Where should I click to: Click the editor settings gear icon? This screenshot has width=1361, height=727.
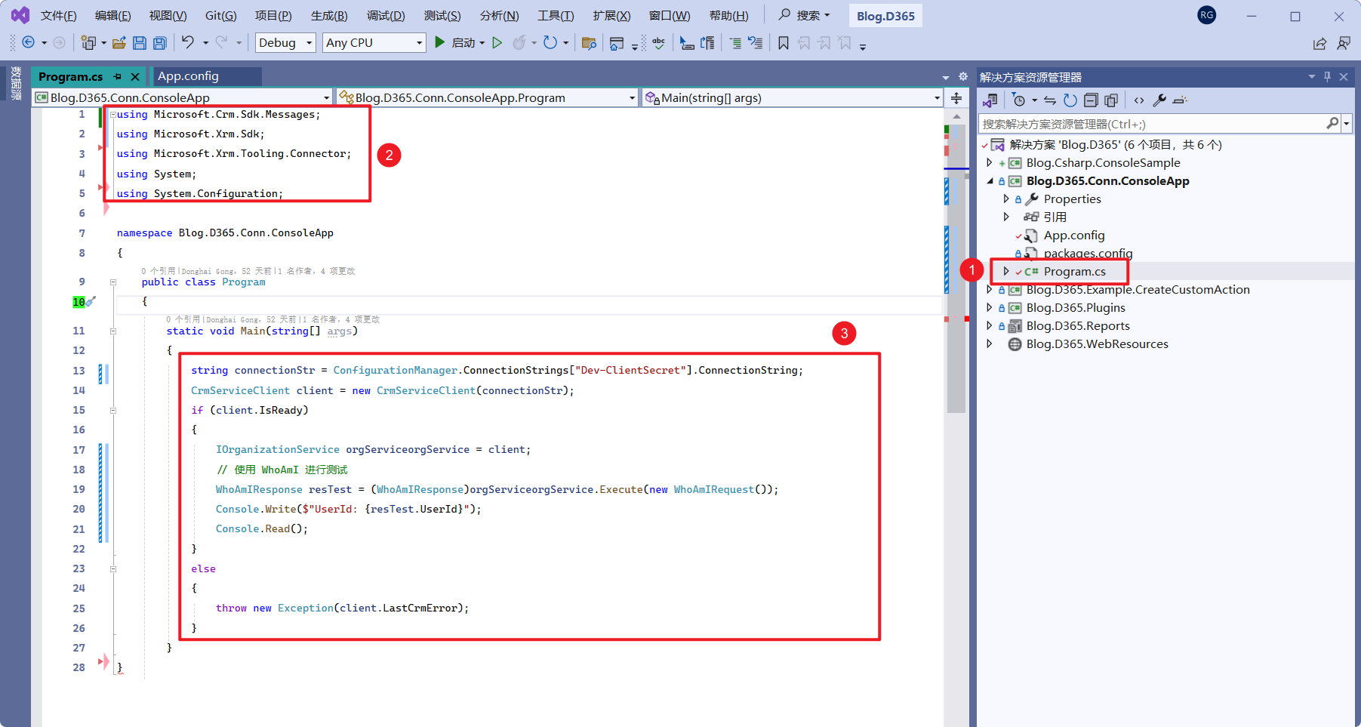click(963, 77)
